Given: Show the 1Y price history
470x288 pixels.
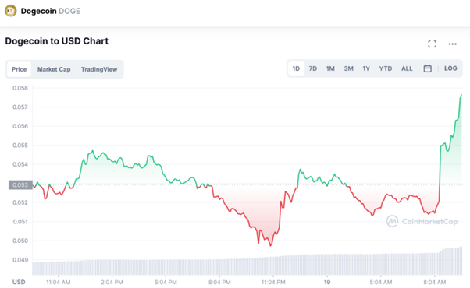Looking at the screenshot, I should (x=366, y=68).
